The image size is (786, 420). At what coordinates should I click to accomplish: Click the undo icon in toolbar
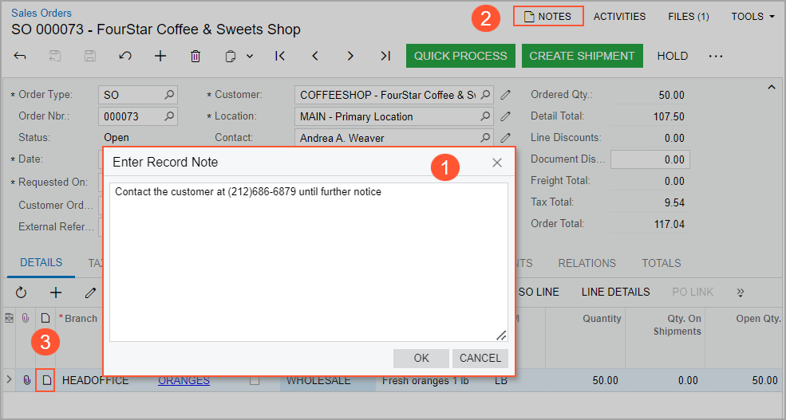click(x=125, y=56)
